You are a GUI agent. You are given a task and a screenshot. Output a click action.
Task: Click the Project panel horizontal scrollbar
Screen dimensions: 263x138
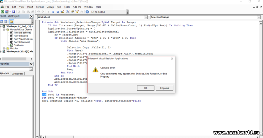tap(14, 59)
